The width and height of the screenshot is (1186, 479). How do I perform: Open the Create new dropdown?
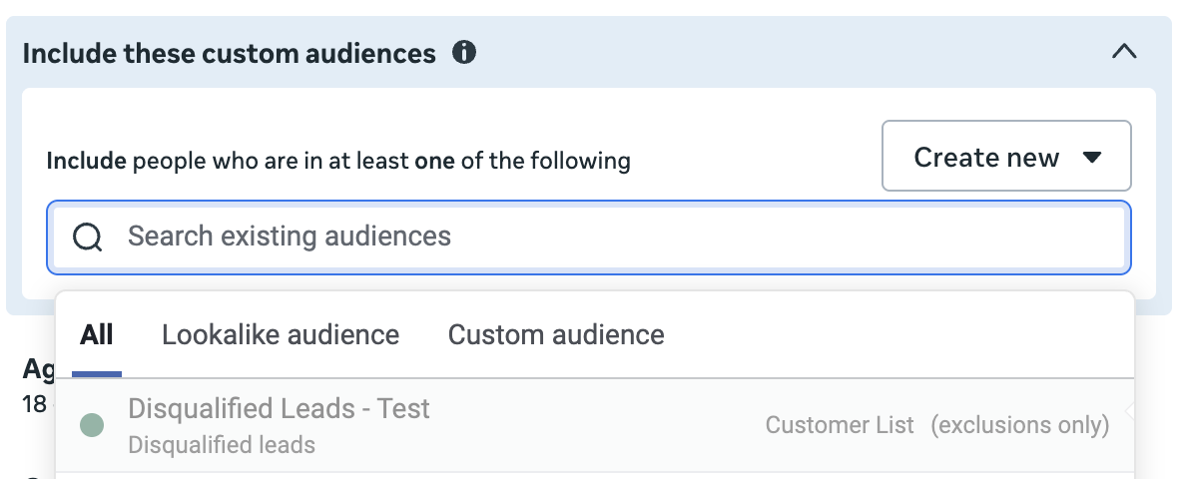pyautogui.click(x=1006, y=156)
